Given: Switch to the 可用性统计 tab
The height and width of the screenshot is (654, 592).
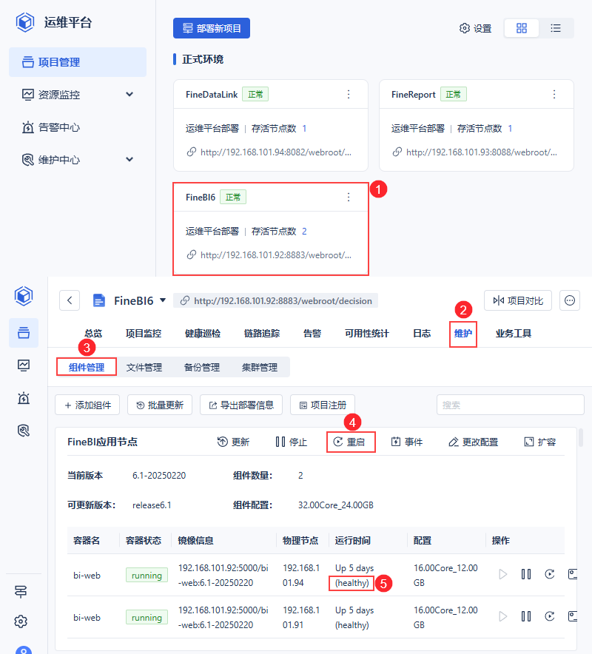Looking at the screenshot, I should (x=367, y=333).
